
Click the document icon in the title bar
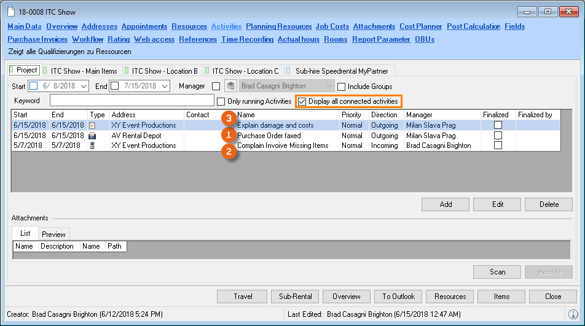10,12
